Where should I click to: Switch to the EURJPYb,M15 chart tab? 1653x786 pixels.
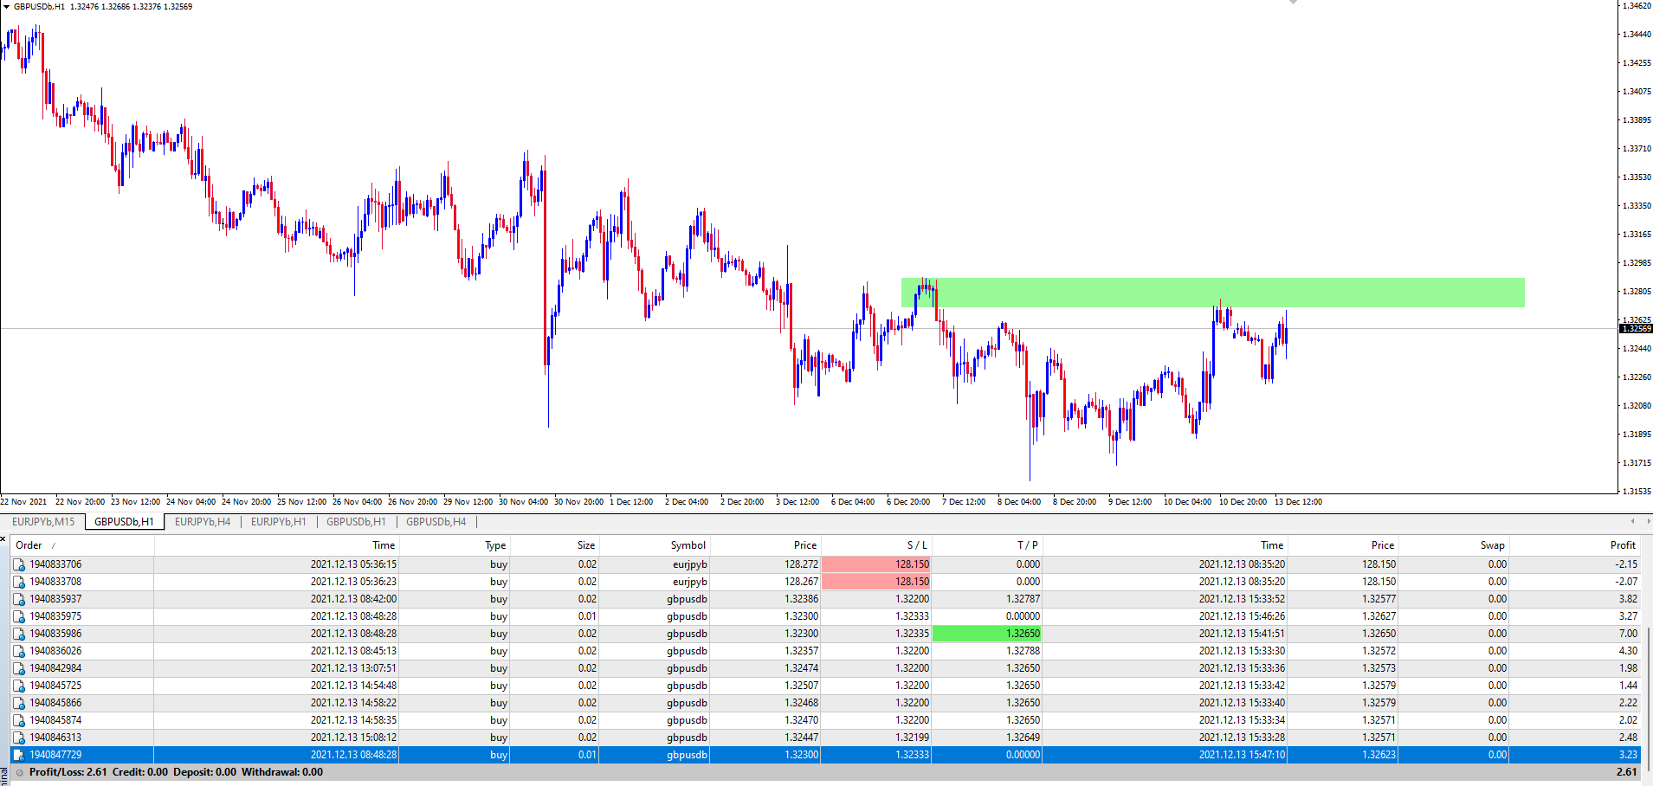[x=43, y=522]
